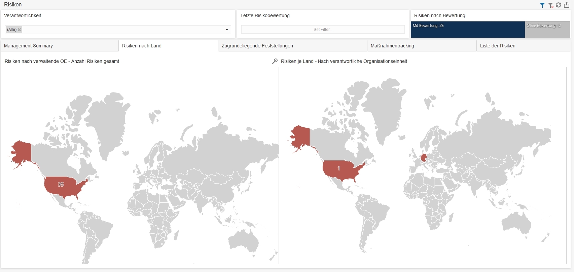Refresh the Risiken dashboard
The width and height of the screenshot is (574, 272).
(x=559, y=5)
